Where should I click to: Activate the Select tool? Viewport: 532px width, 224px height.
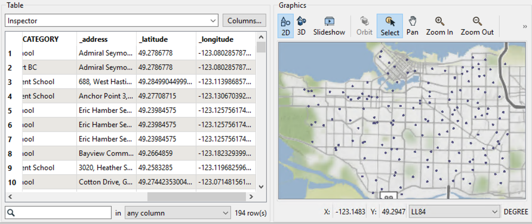390,26
